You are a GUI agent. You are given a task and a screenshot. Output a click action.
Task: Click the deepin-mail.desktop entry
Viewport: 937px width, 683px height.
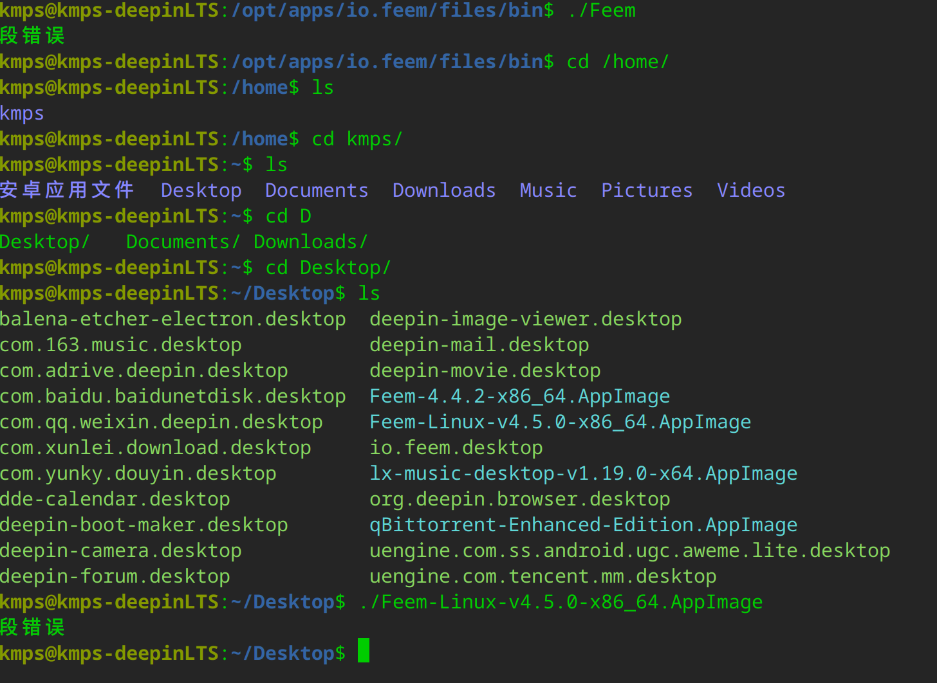click(x=479, y=345)
